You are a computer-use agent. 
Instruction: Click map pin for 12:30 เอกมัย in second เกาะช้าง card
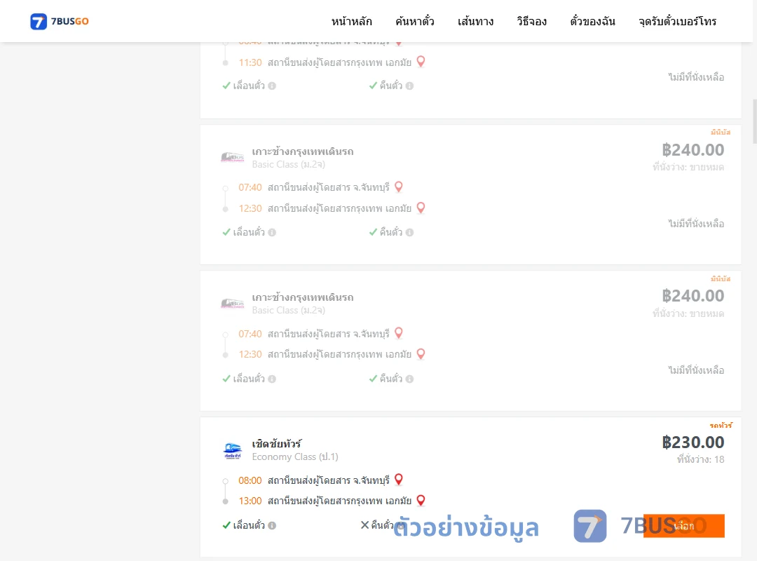point(421,354)
